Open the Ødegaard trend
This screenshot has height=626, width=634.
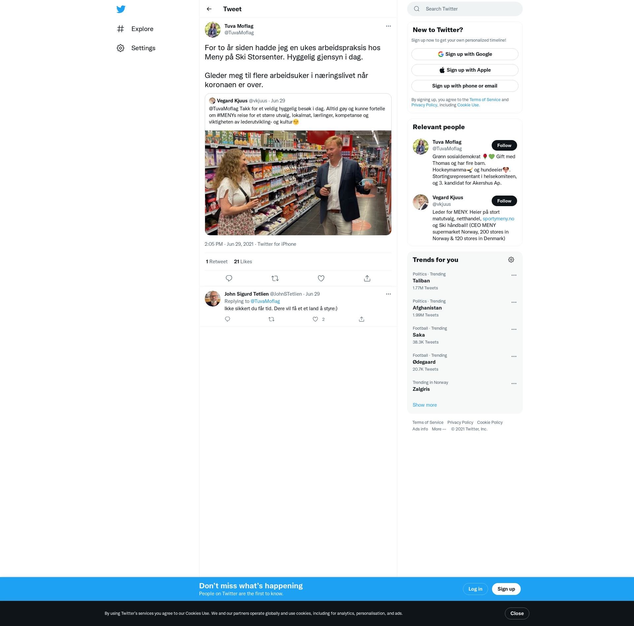pyautogui.click(x=465, y=362)
